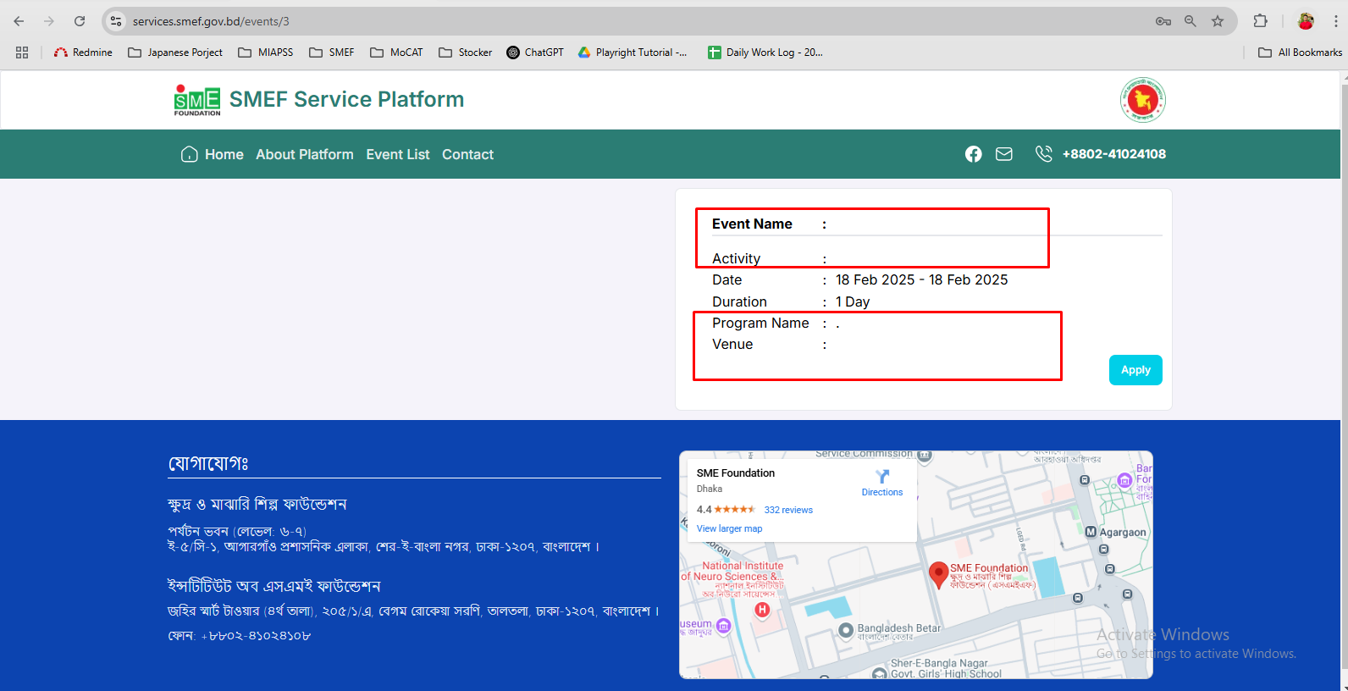The image size is (1348, 691).
Task: Click the date value 18 Feb 2025 - 18 Feb 2025
Action: 922,279
